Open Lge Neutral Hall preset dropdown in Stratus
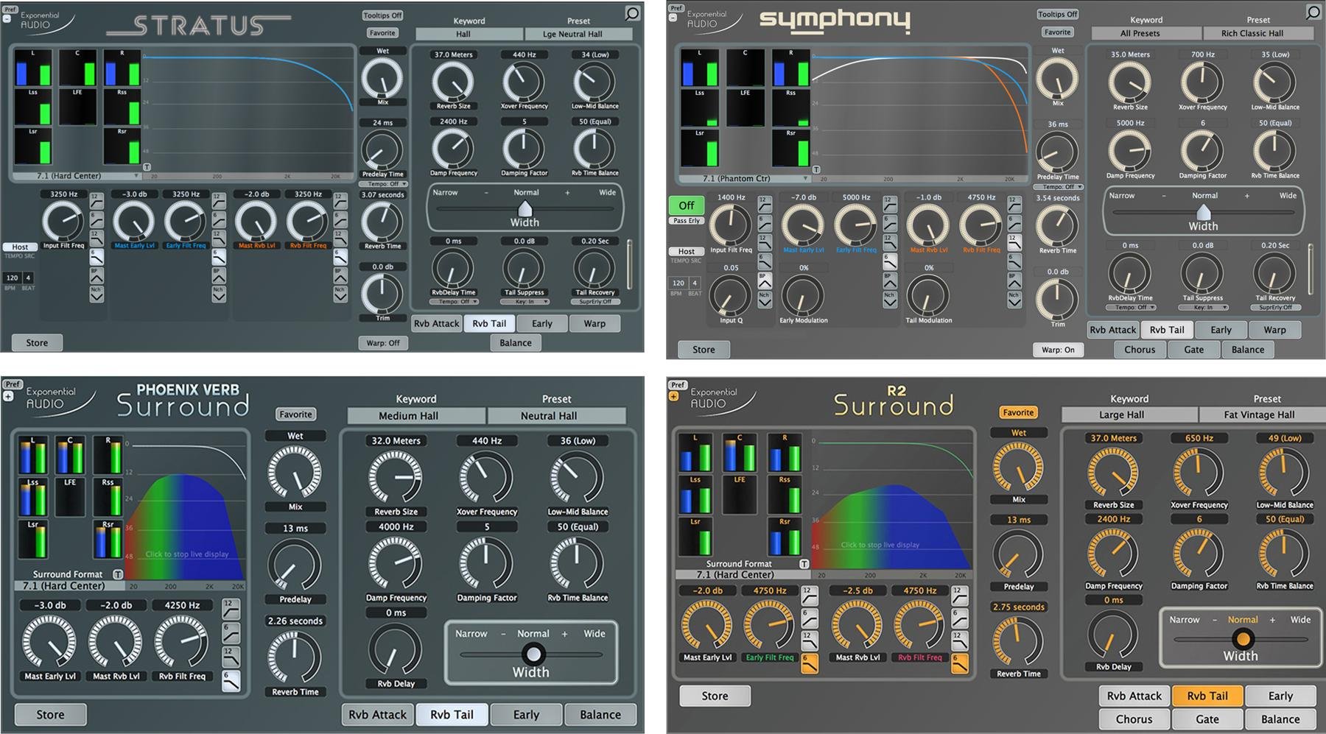This screenshot has height=734, width=1326. [x=578, y=34]
